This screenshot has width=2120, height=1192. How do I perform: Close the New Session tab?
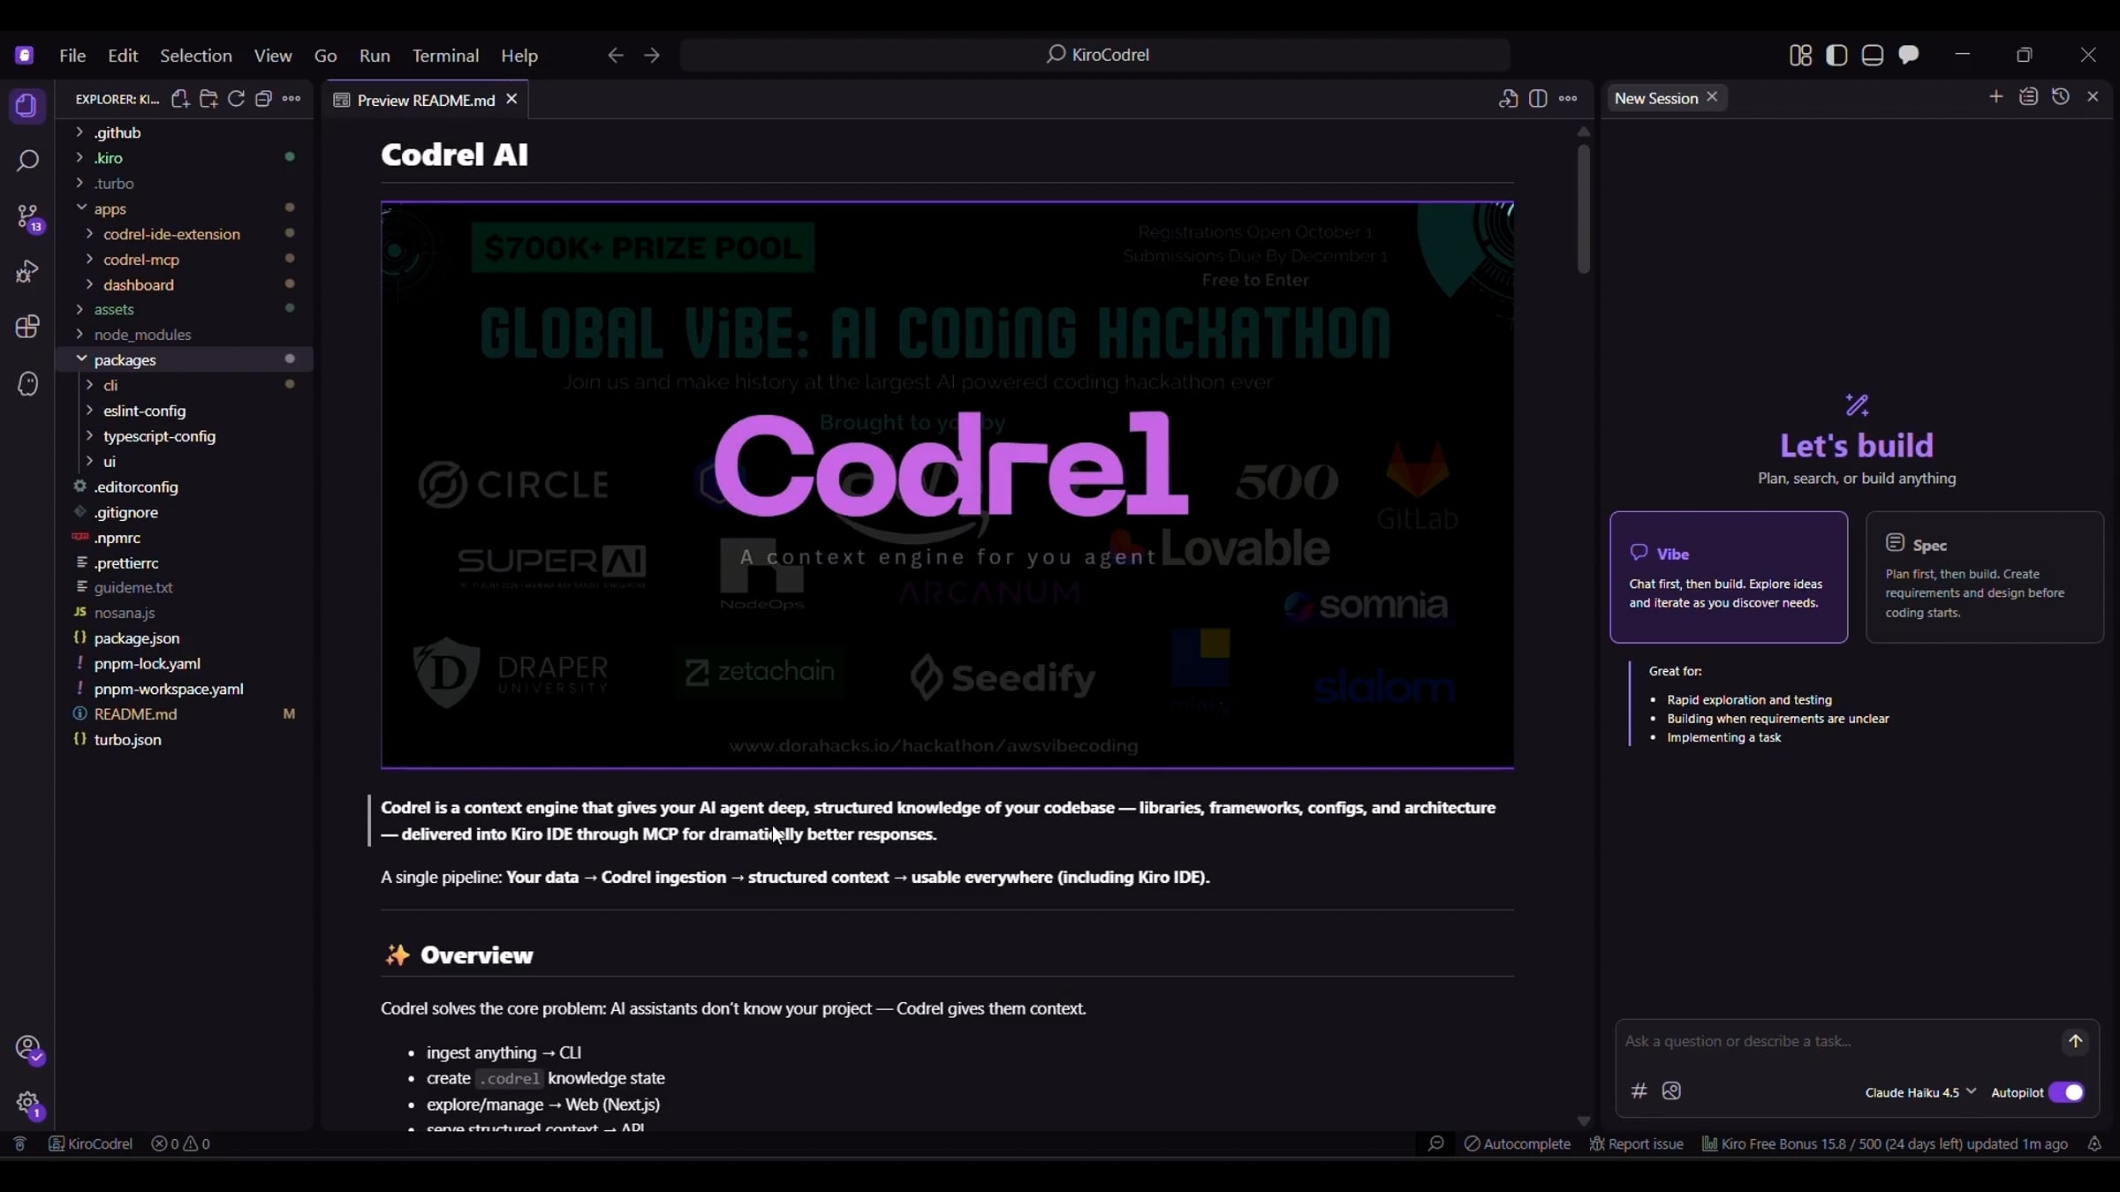[x=1712, y=97]
